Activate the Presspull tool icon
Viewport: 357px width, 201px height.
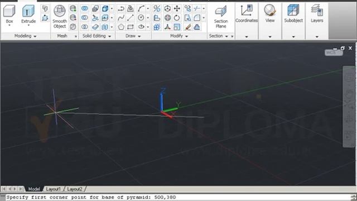click(x=45, y=18)
